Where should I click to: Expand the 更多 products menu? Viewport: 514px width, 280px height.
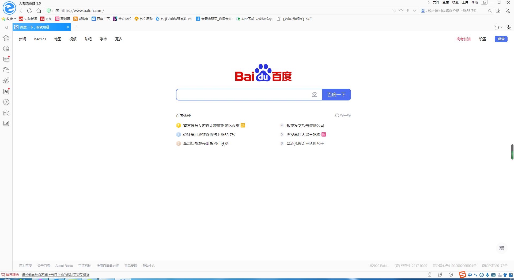(119, 39)
